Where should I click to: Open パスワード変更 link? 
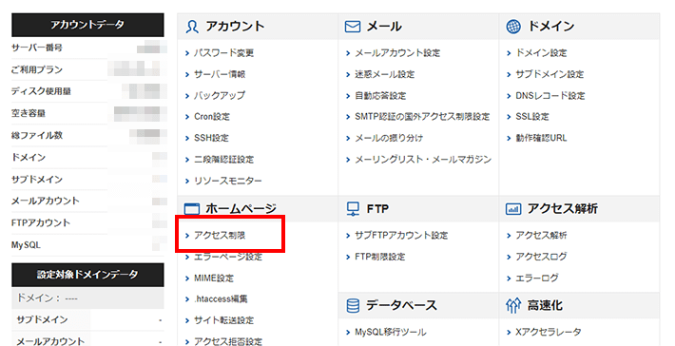[223, 53]
